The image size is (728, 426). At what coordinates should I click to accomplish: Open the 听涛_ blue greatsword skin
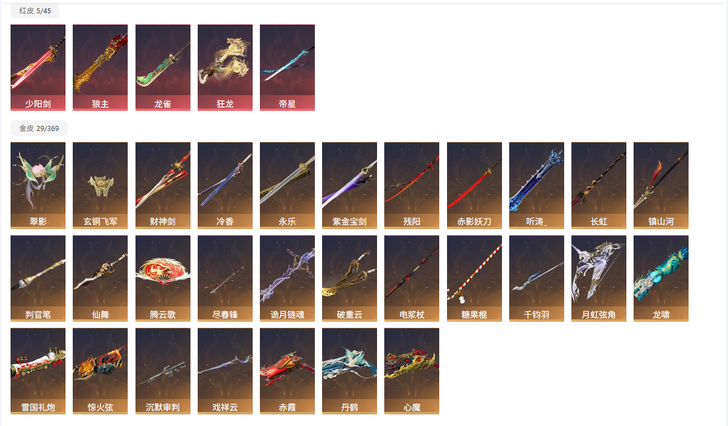pyautogui.click(x=536, y=185)
